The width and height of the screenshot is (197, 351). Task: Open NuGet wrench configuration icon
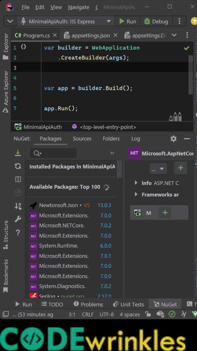click(x=18, y=219)
